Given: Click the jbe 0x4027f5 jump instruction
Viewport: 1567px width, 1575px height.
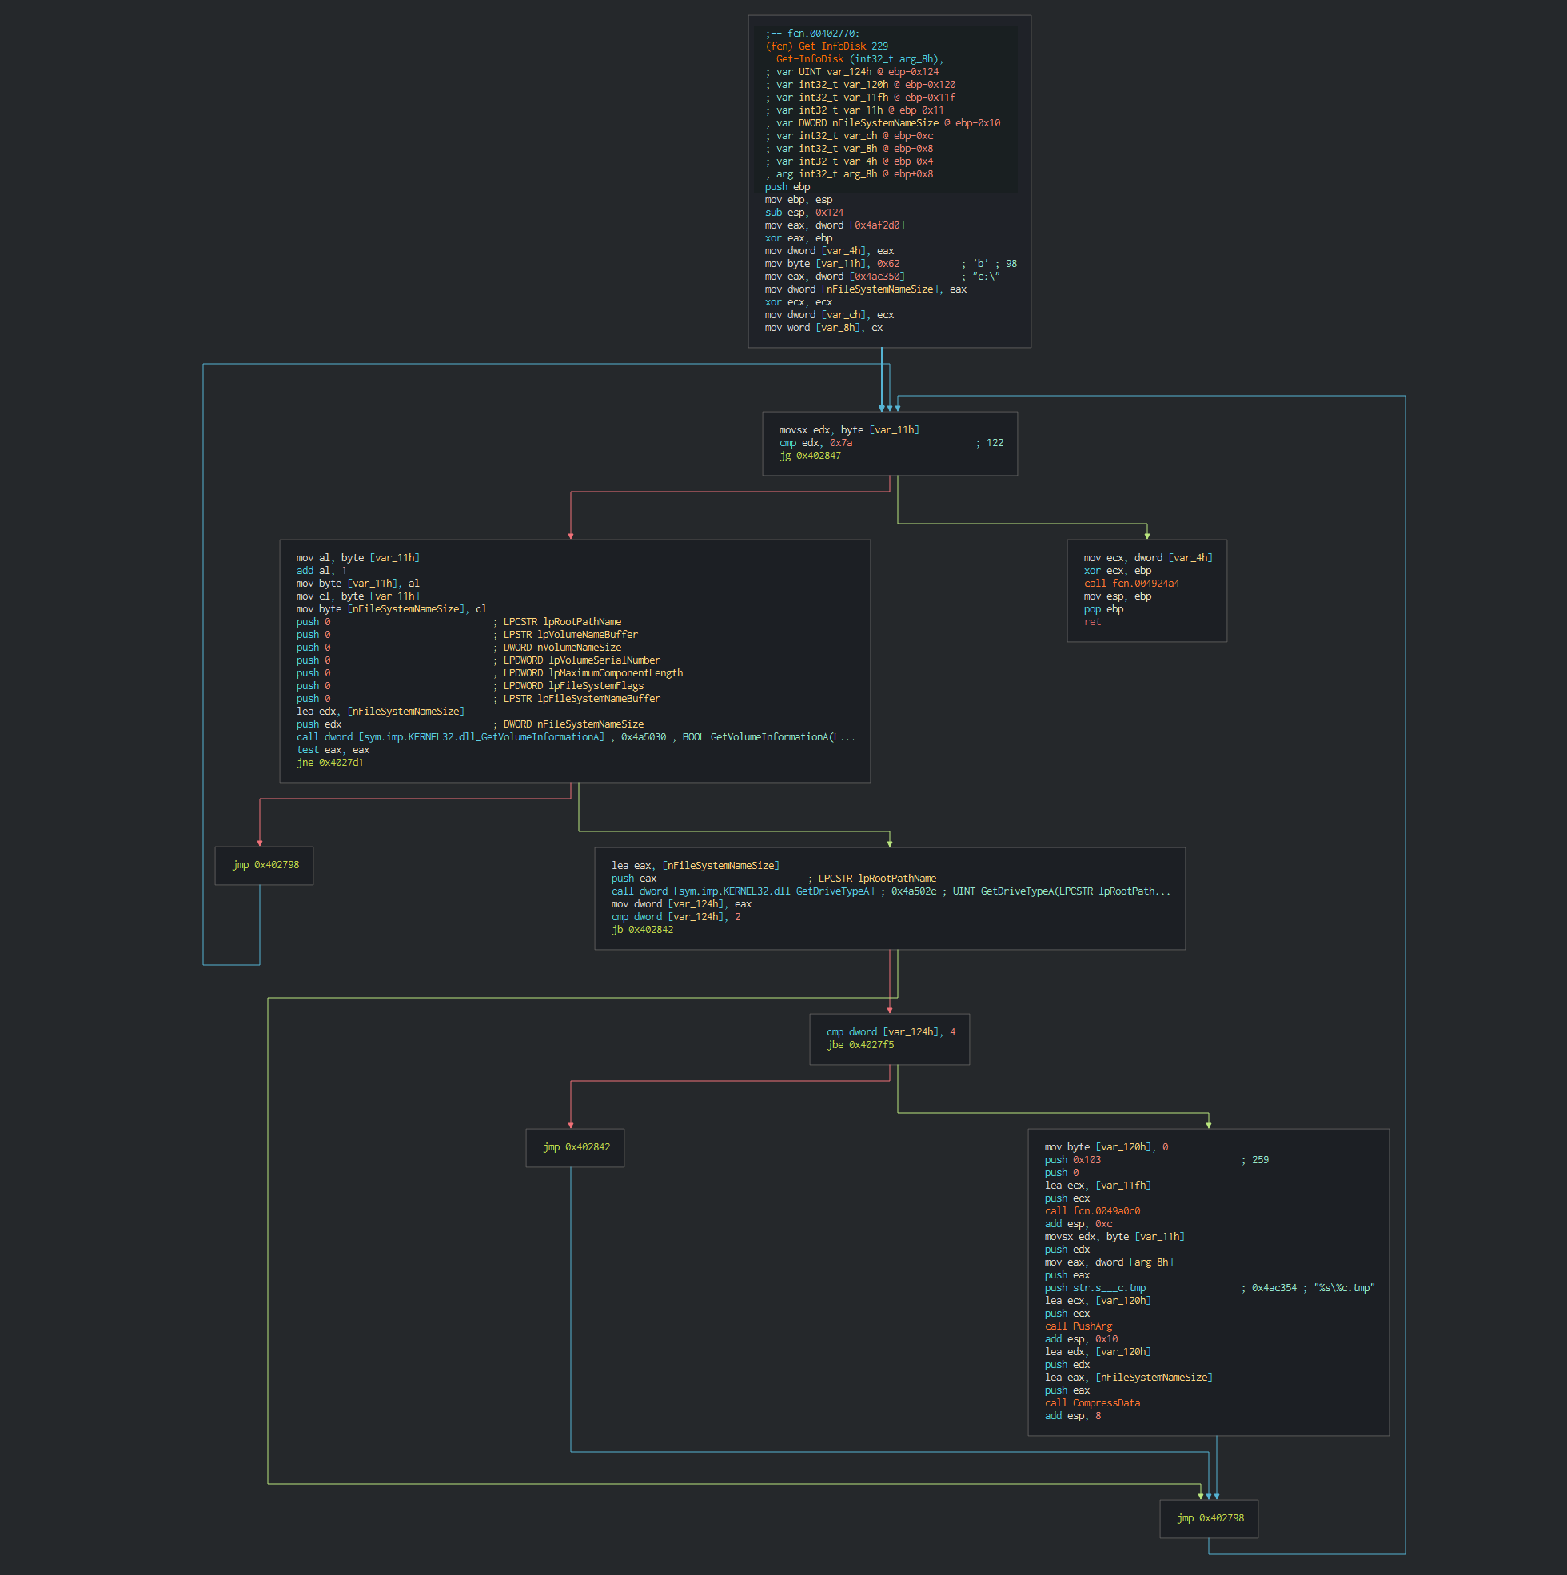Looking at the screenshot, I should (x=859, y=1045).
